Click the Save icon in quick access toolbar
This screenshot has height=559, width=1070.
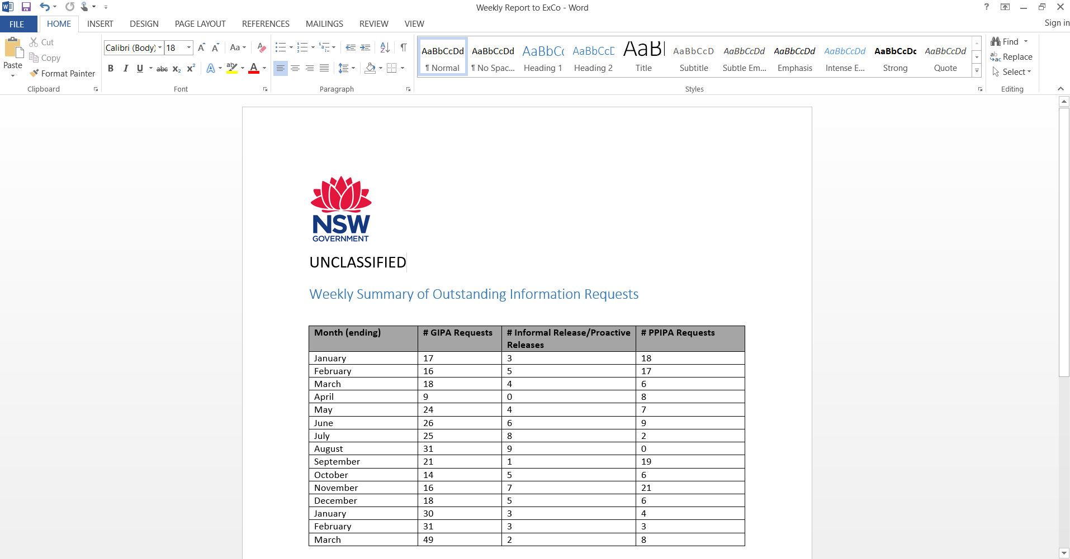click(x=26, y=7)
